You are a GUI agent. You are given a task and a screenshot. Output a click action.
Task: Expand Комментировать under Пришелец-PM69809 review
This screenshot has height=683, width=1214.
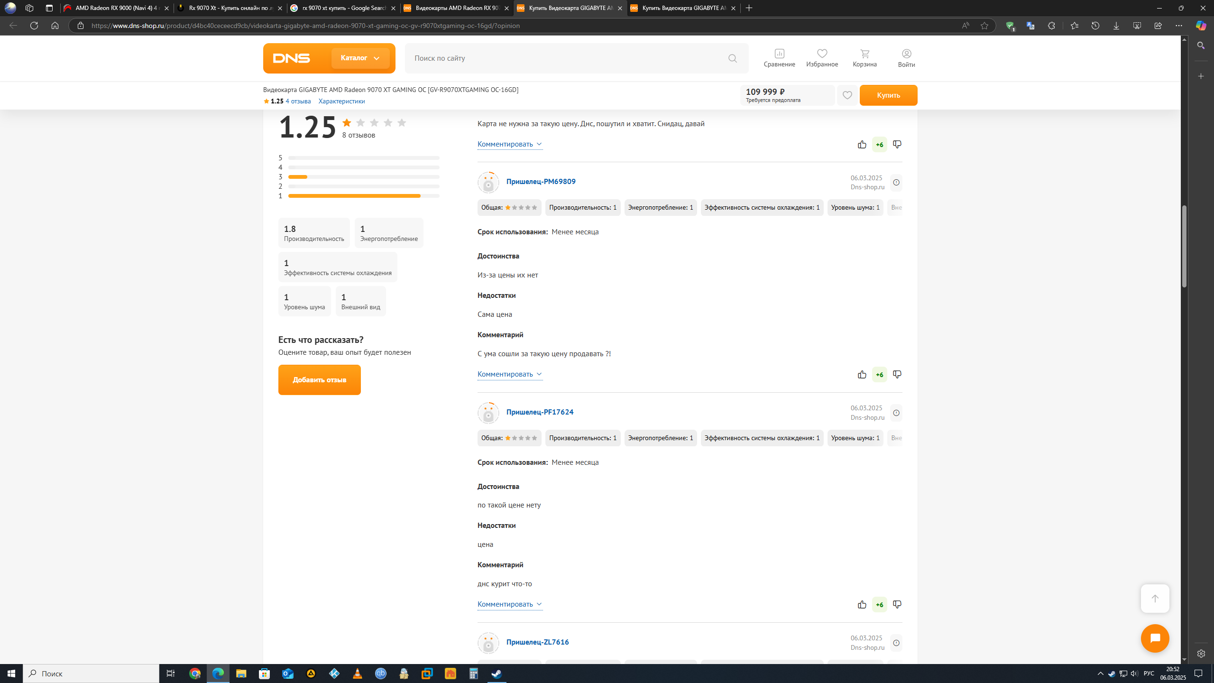pos(509,374)
